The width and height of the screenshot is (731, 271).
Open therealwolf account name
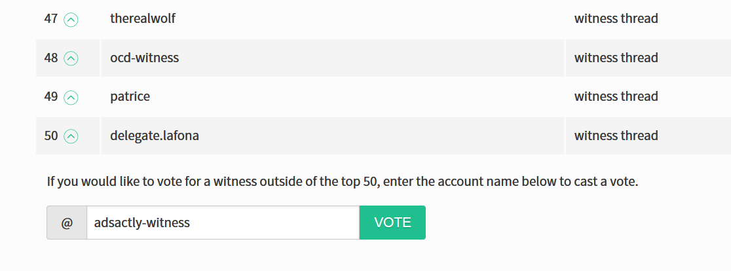point(143,18)
